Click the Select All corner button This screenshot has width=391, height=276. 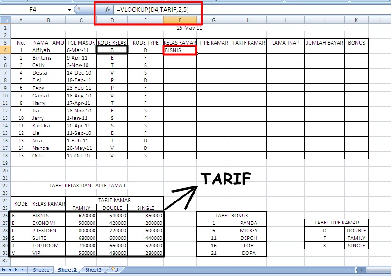pos(5,20)
